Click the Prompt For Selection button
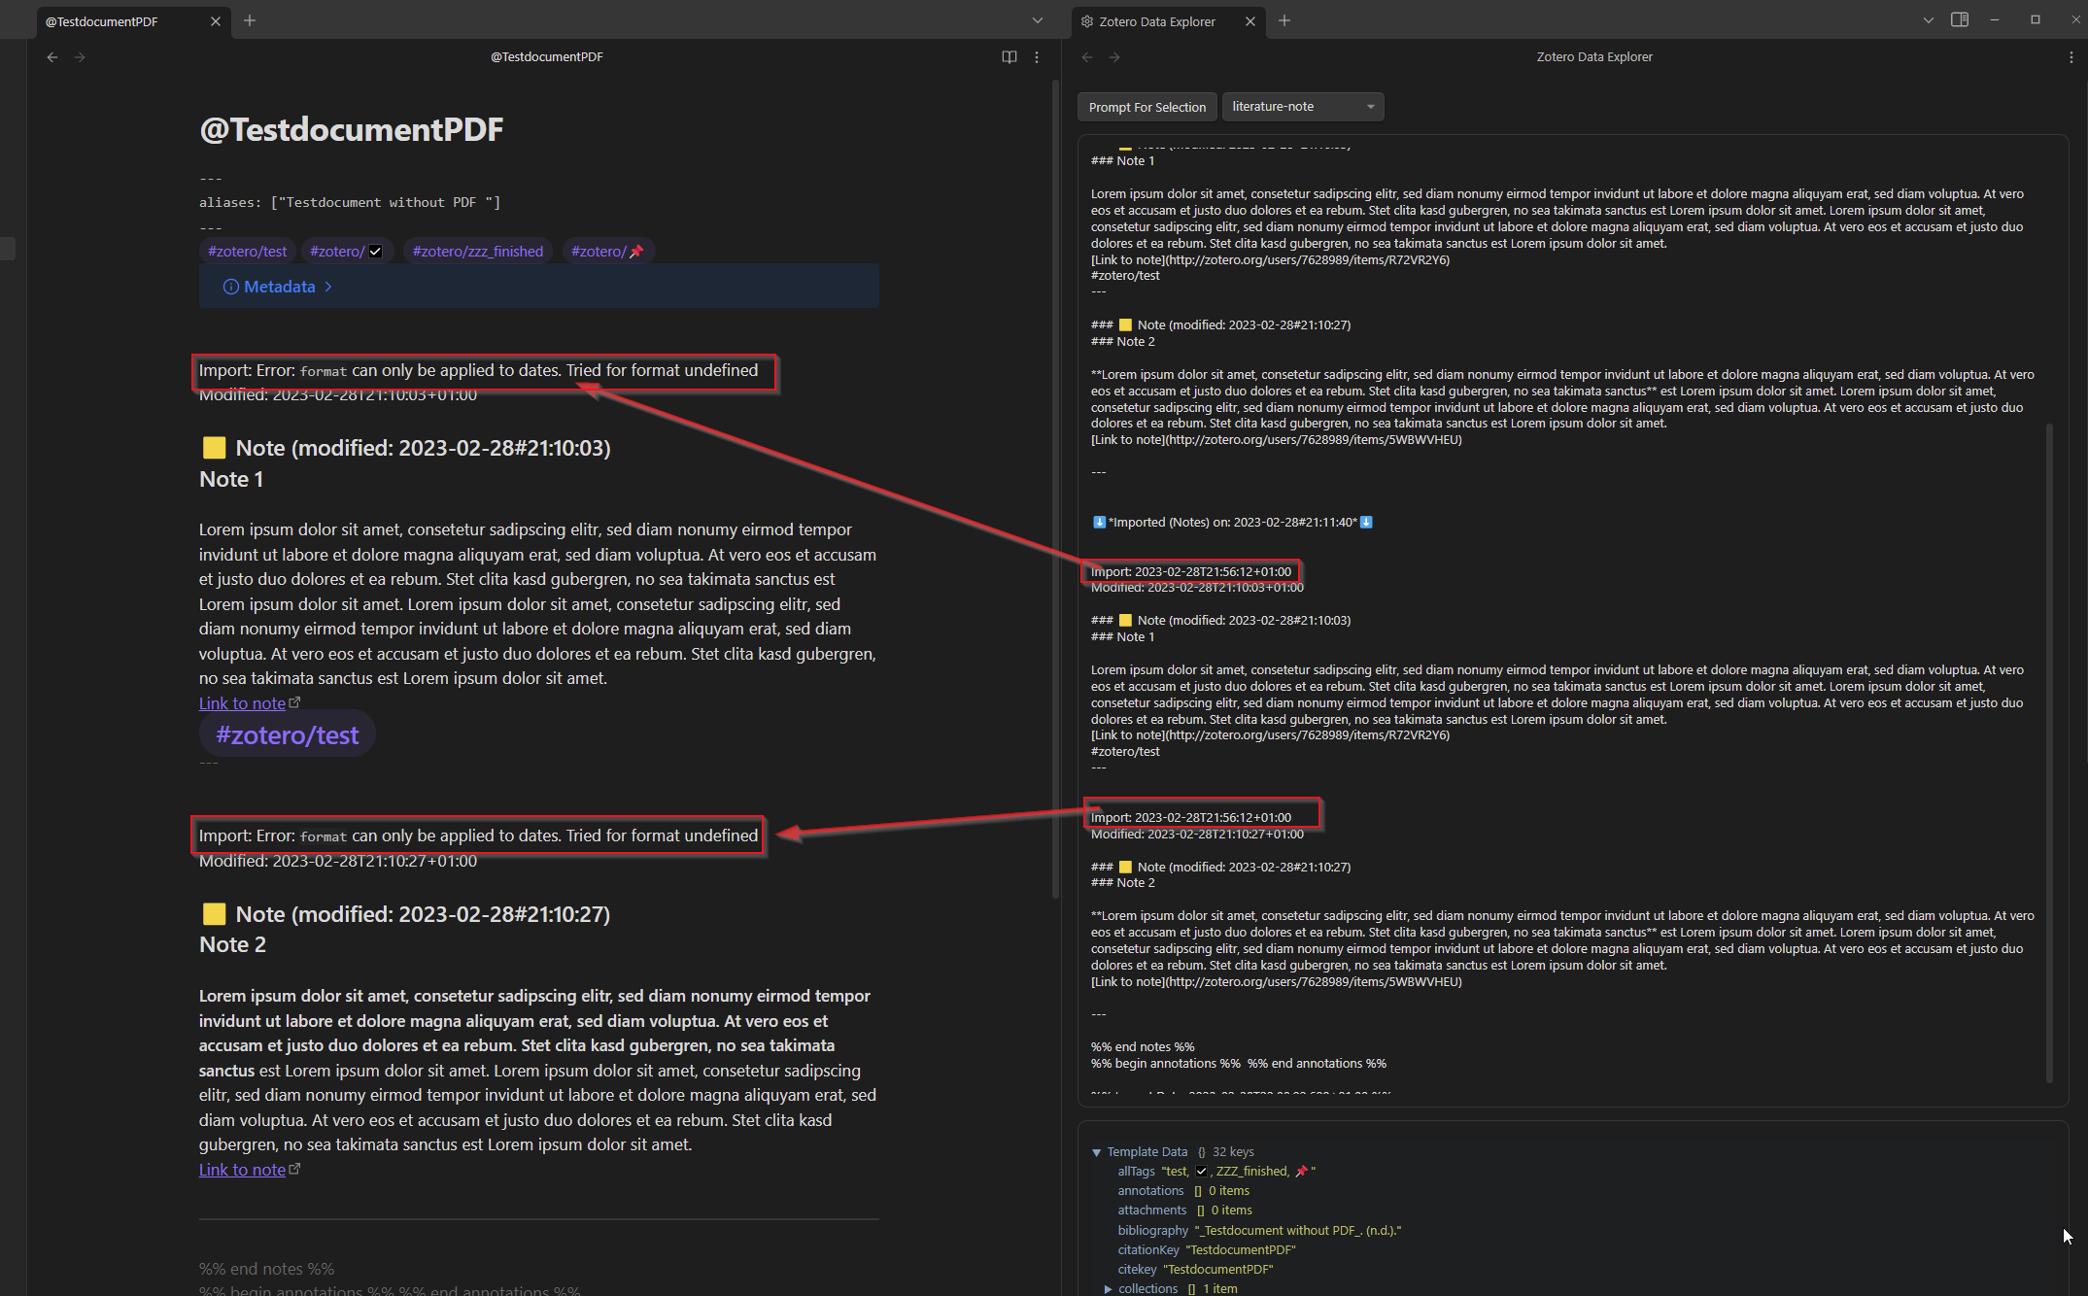This screenshot has width=2088, height=1296. click(x=1147, y=107)
